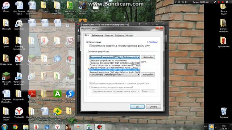The width and height of the screenshot is (232, 130).
Task: Open the Yandex (2) desktop shortcut
Action: [x=19, y=113]
